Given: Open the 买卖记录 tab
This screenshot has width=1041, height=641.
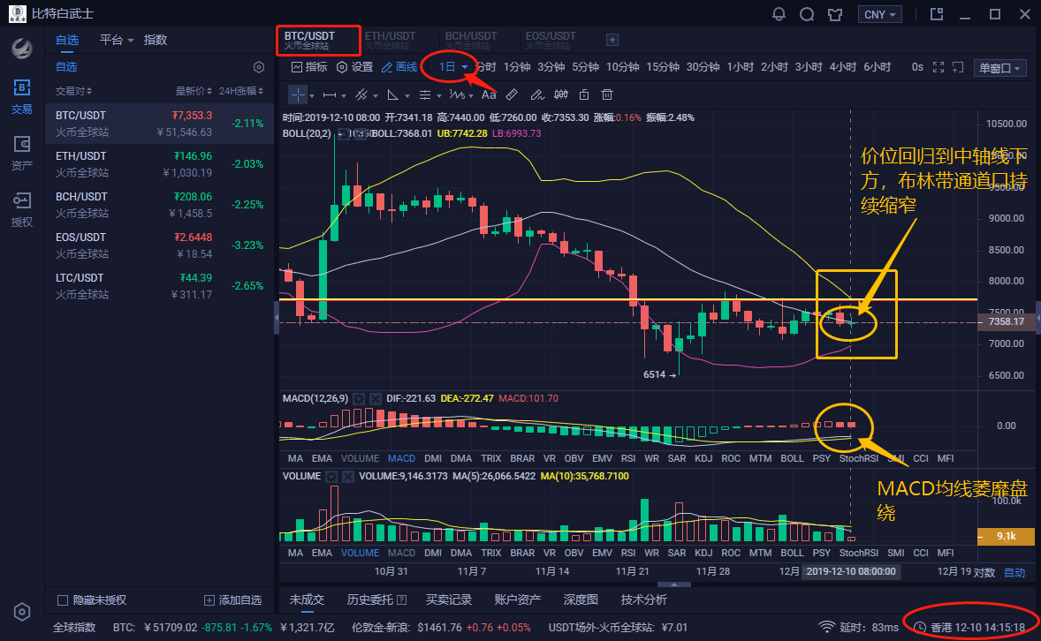Looking at the screenshot, I should pyautogui.click(x=449, y=600).
